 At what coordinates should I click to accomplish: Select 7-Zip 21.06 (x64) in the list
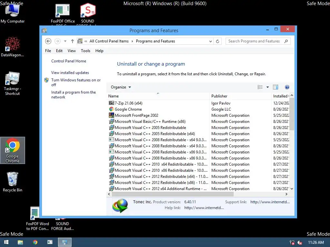[x=128, y=103]
